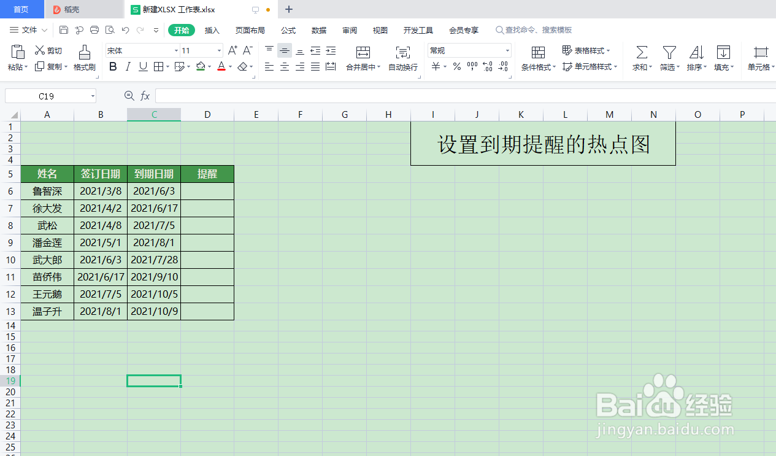The image size is (776, 456).
Task: Click the 单元格 button
Action: point(760,58)
